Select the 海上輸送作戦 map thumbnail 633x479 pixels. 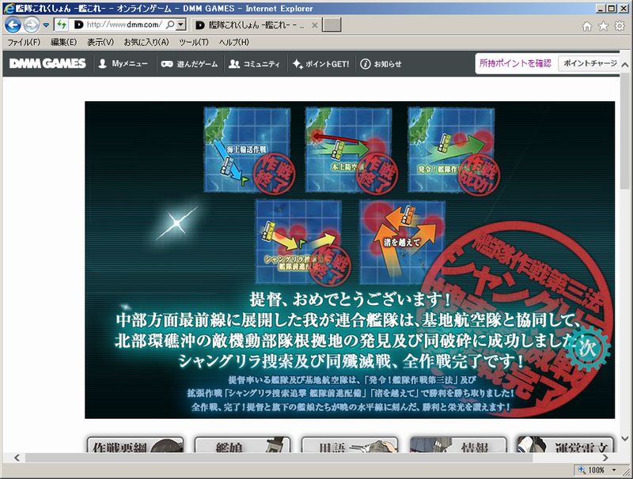click(247, 149)
